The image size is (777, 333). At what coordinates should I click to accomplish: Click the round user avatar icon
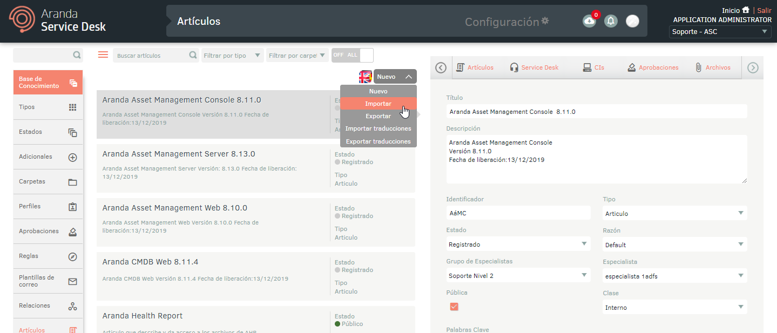coord(632,21)
